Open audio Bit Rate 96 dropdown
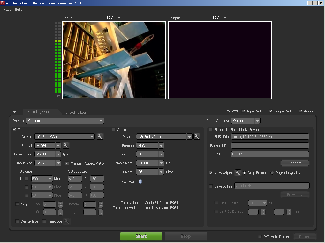 150,172
